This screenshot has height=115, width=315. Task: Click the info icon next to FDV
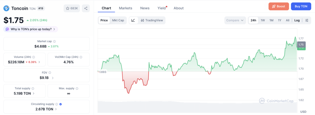(50, 73)
